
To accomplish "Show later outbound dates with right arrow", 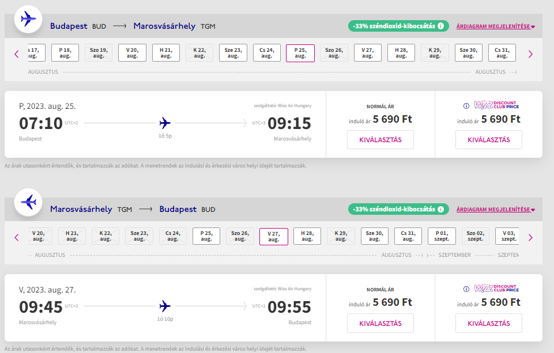I will (x=530, y=54).
